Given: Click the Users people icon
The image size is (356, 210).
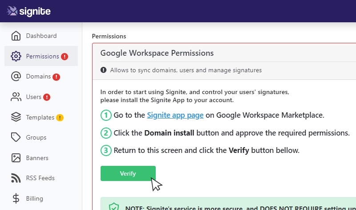Looking at the screenshot, I should click(16, 97).
